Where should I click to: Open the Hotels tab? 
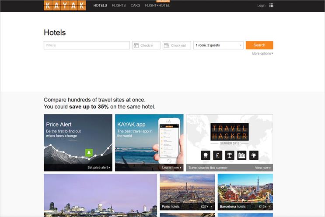pos(100,5)
